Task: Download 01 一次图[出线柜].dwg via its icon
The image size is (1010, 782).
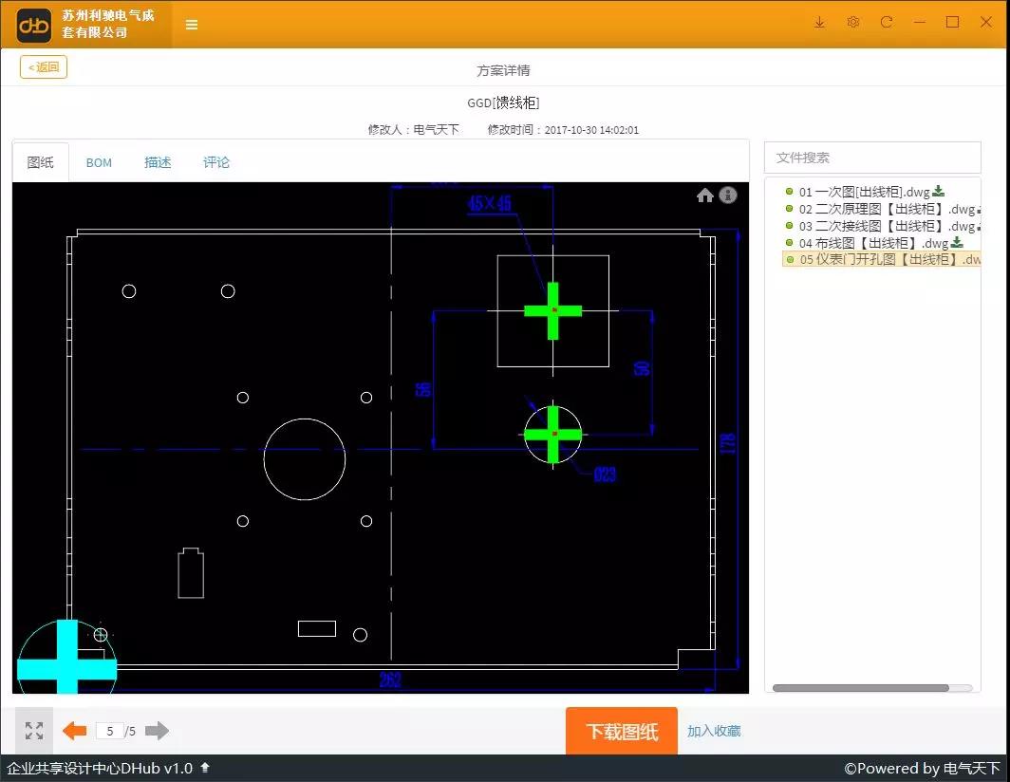Action: coord(939,192)
